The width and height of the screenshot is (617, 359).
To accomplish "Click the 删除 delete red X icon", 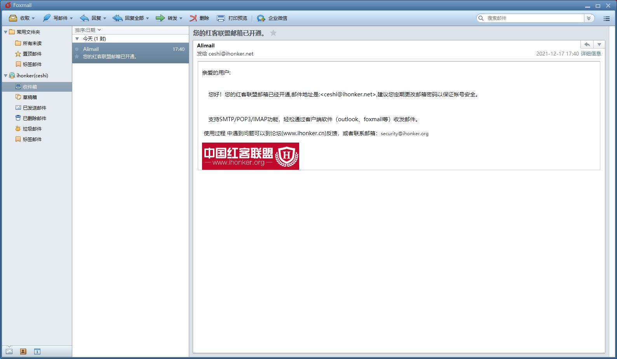I will [193, 18].
